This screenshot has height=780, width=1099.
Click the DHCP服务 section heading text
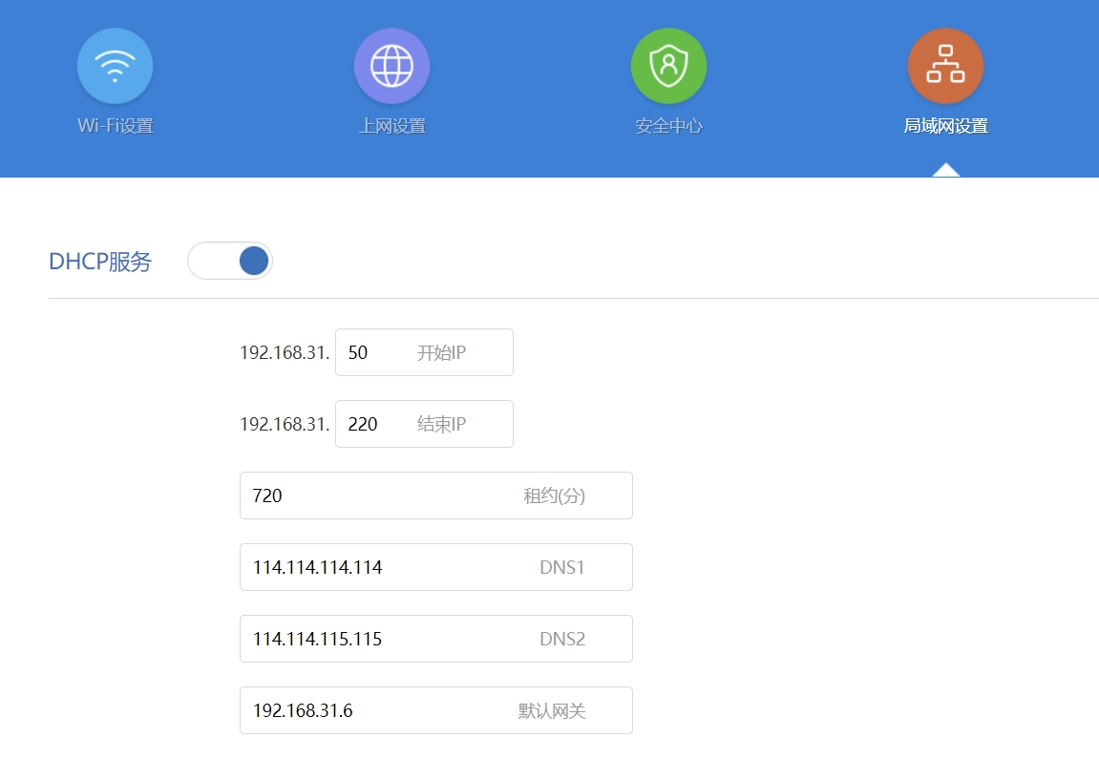pos(100,262)
